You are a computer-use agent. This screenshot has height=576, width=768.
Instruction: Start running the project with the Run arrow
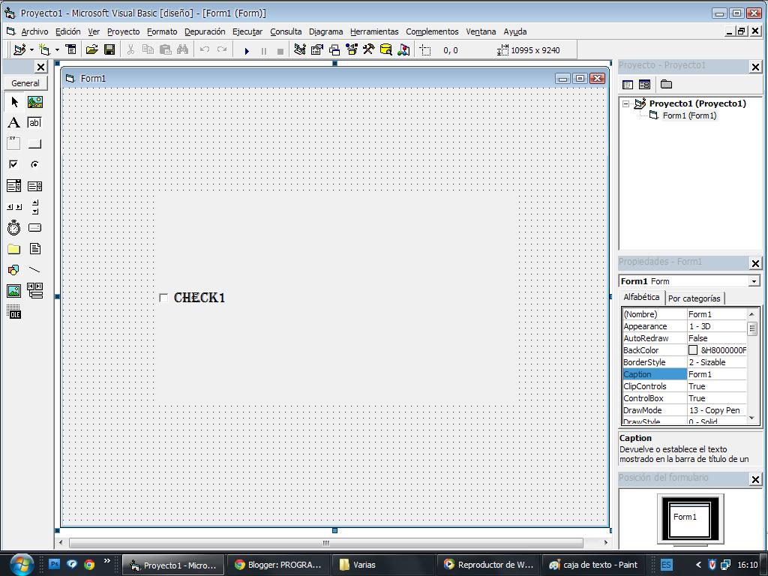click(247, 49)
